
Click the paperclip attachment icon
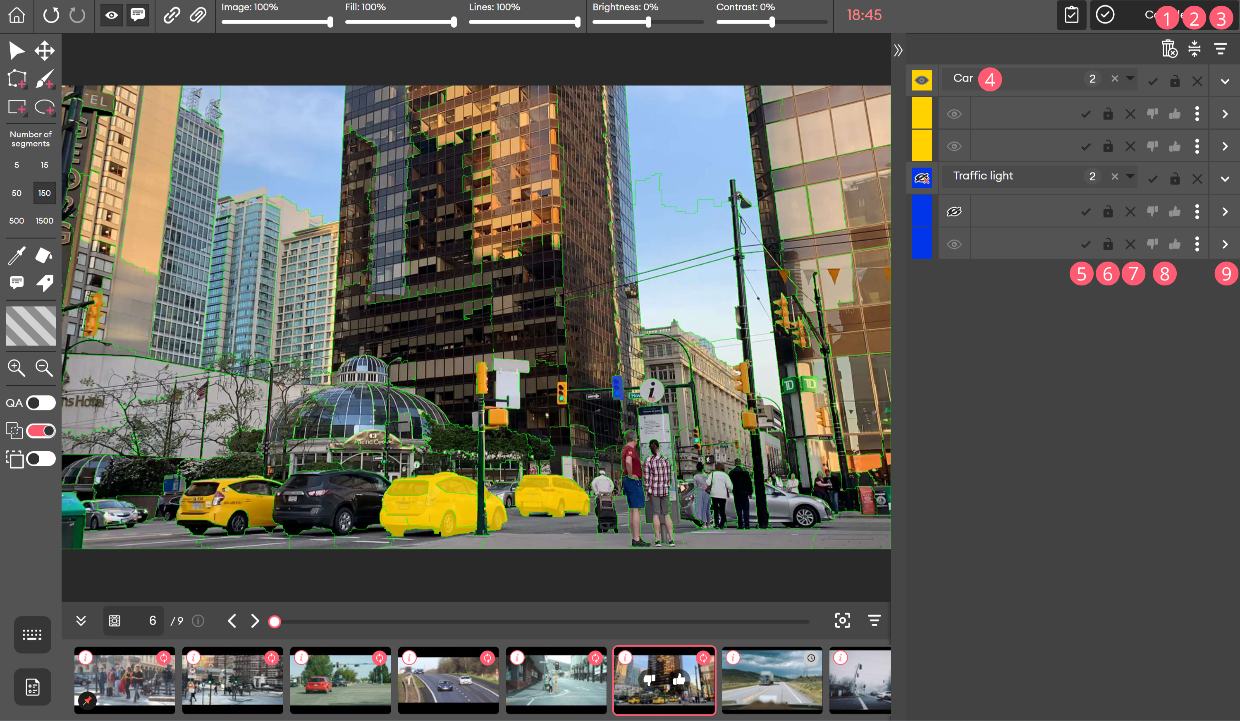point(198,15)
